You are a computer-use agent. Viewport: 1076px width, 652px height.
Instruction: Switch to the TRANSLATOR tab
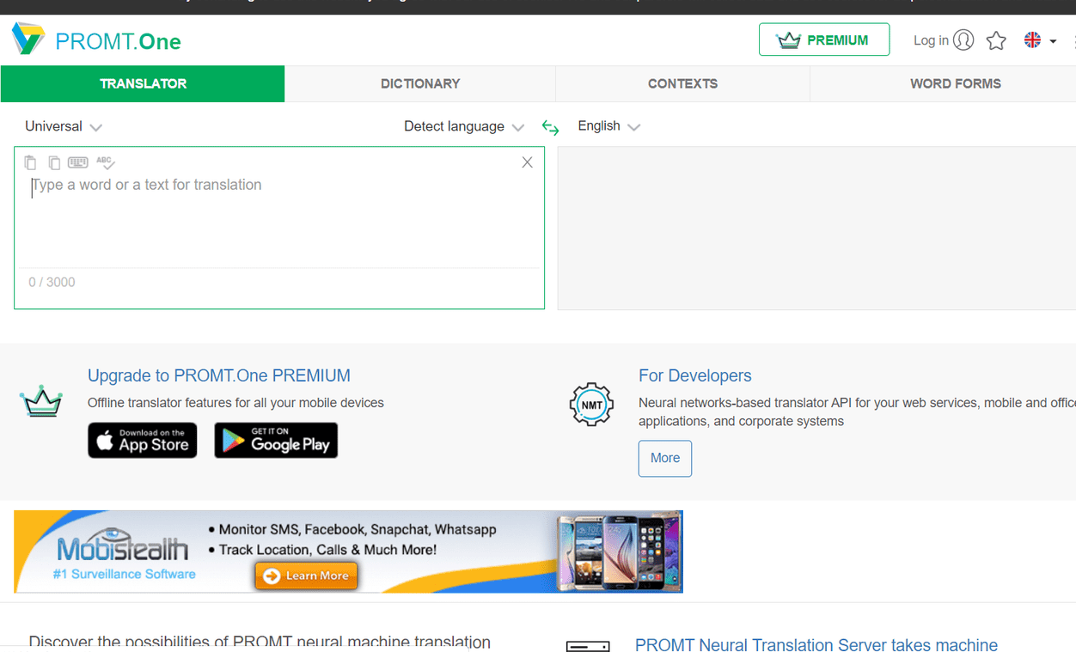tap(143, 83)
